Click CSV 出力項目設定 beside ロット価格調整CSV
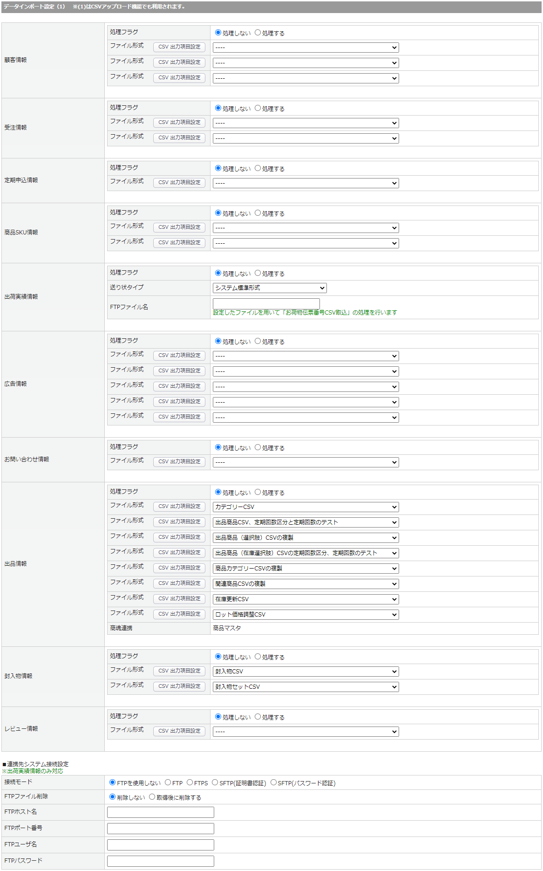This screenshot has height=871, width=543. [179, 614]
